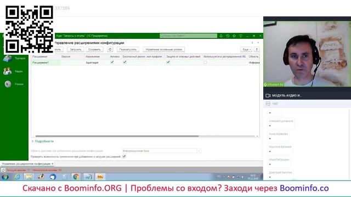Click the camera icon beside МОДУЛЬ АУДИО

pyautogui.click(x=268, y=95)
